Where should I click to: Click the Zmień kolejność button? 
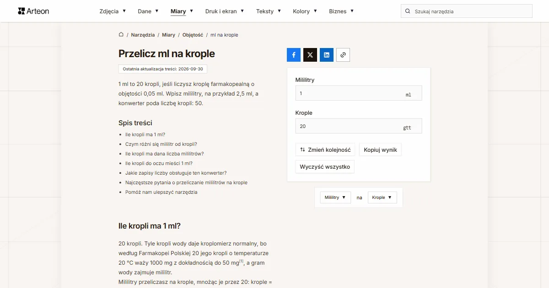tap(325, 150)
